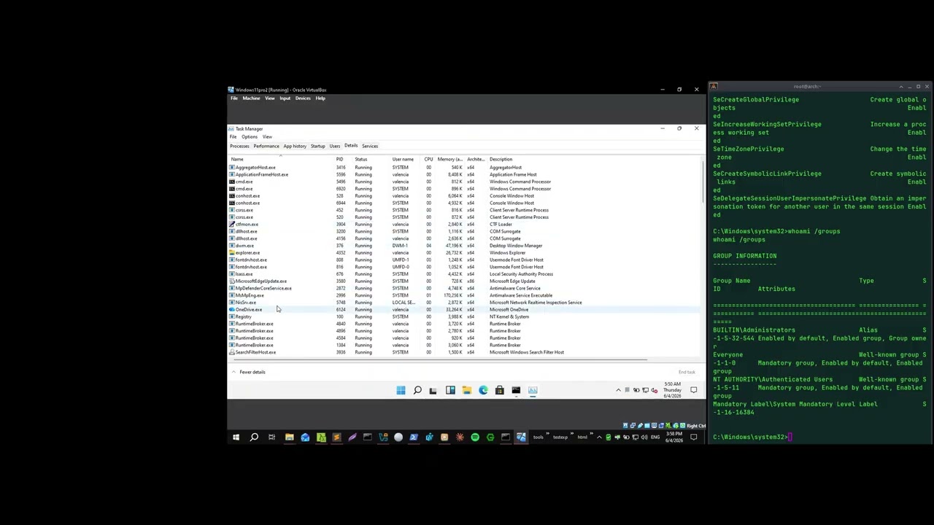
Task: Select the OneDrive.exe process icon
Action: click(x=232, y=310)
